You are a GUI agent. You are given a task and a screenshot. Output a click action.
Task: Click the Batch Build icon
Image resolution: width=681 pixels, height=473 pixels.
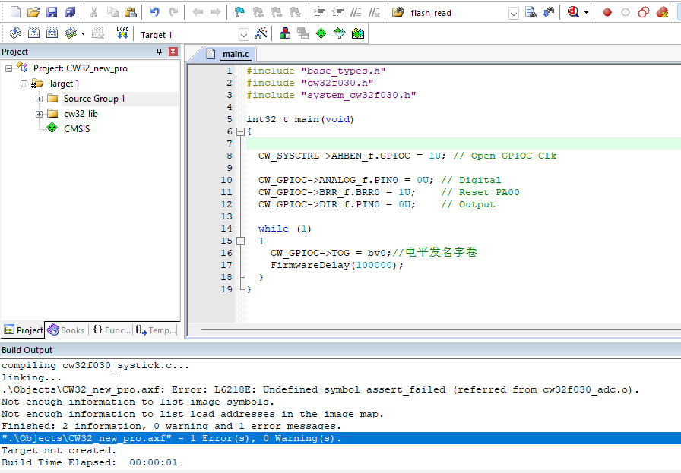(x=71, y=33)
